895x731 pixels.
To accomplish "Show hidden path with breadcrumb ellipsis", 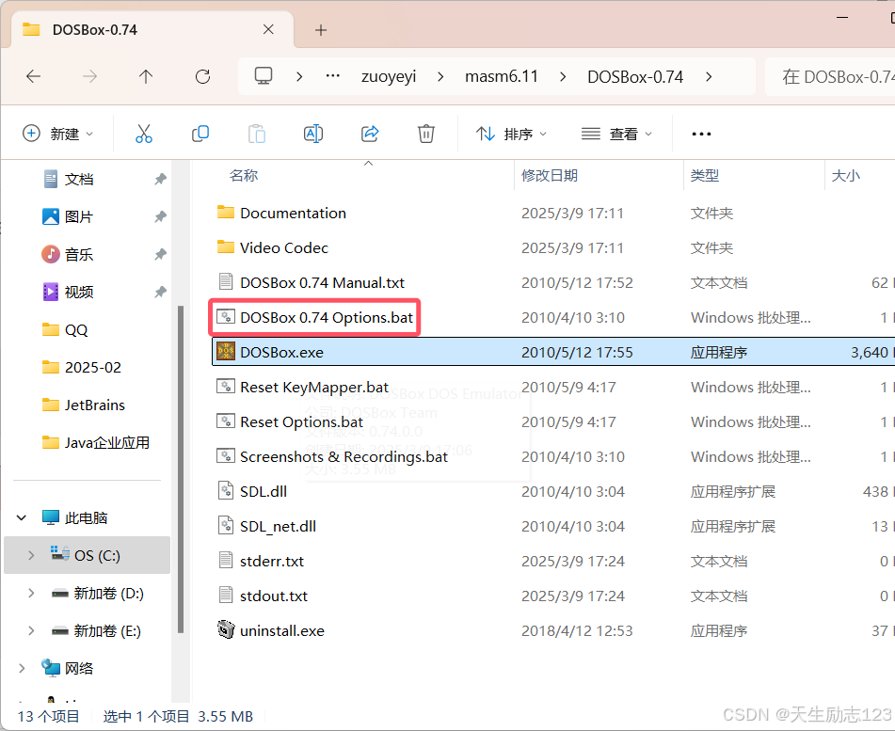I will [x=333, y=76].
